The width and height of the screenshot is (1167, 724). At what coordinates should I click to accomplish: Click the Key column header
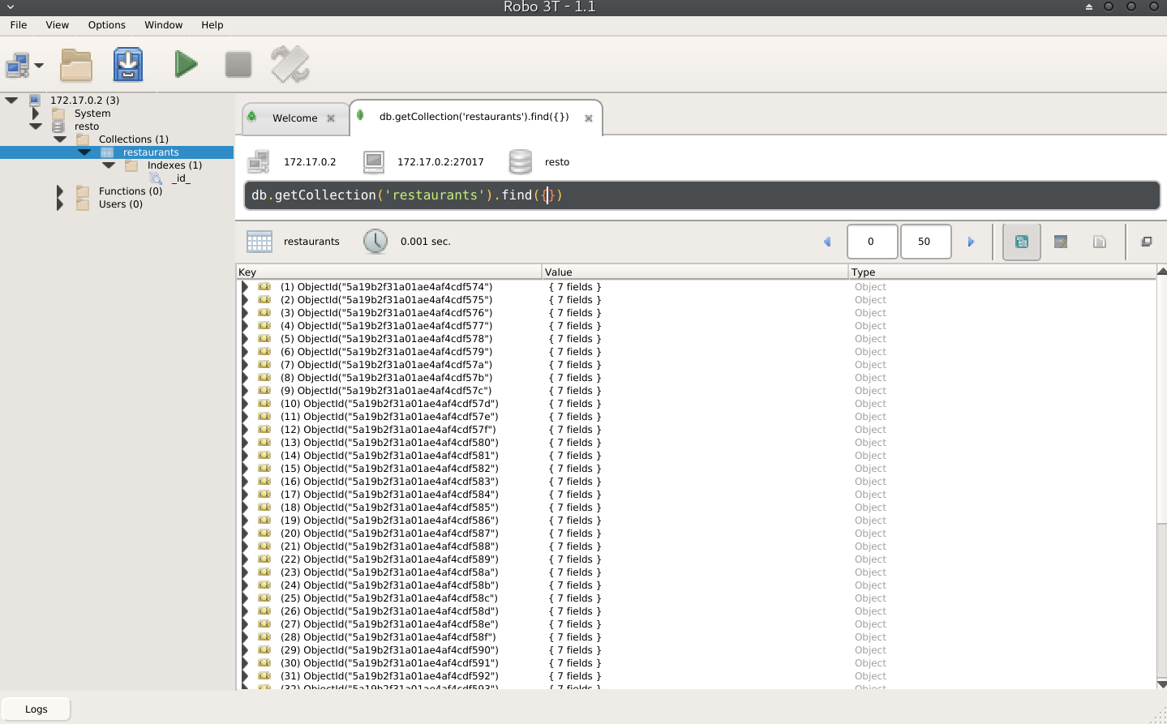(389, 272)
